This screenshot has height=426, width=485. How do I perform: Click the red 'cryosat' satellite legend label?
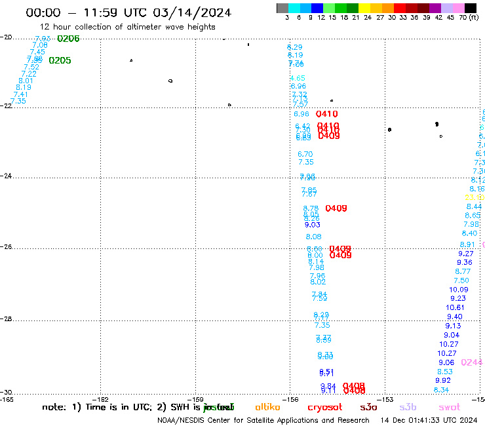point(325,407)
